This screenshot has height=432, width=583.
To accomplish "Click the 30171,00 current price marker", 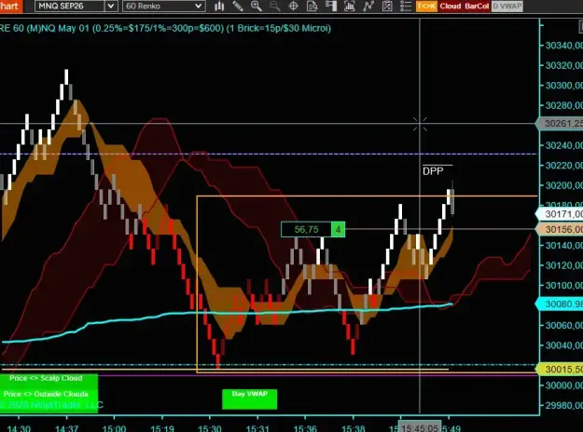I will 561,214.
